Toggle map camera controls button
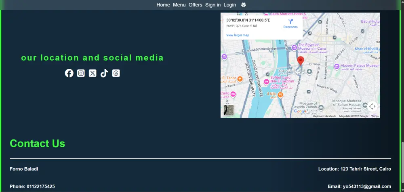404x192 pixels. (372, 106)
